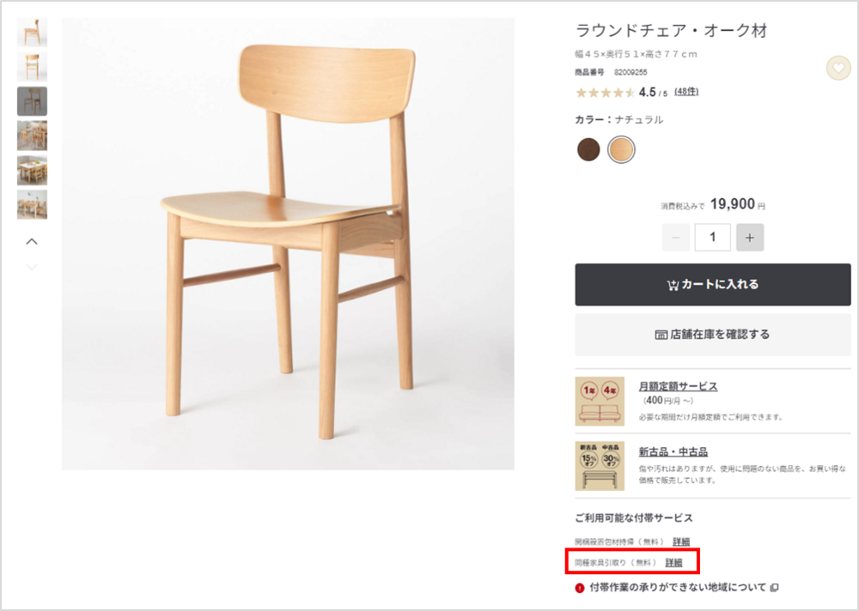Select the side-view chair thumbnail at top
Screen dimensions: 859x611
[32, 33]
